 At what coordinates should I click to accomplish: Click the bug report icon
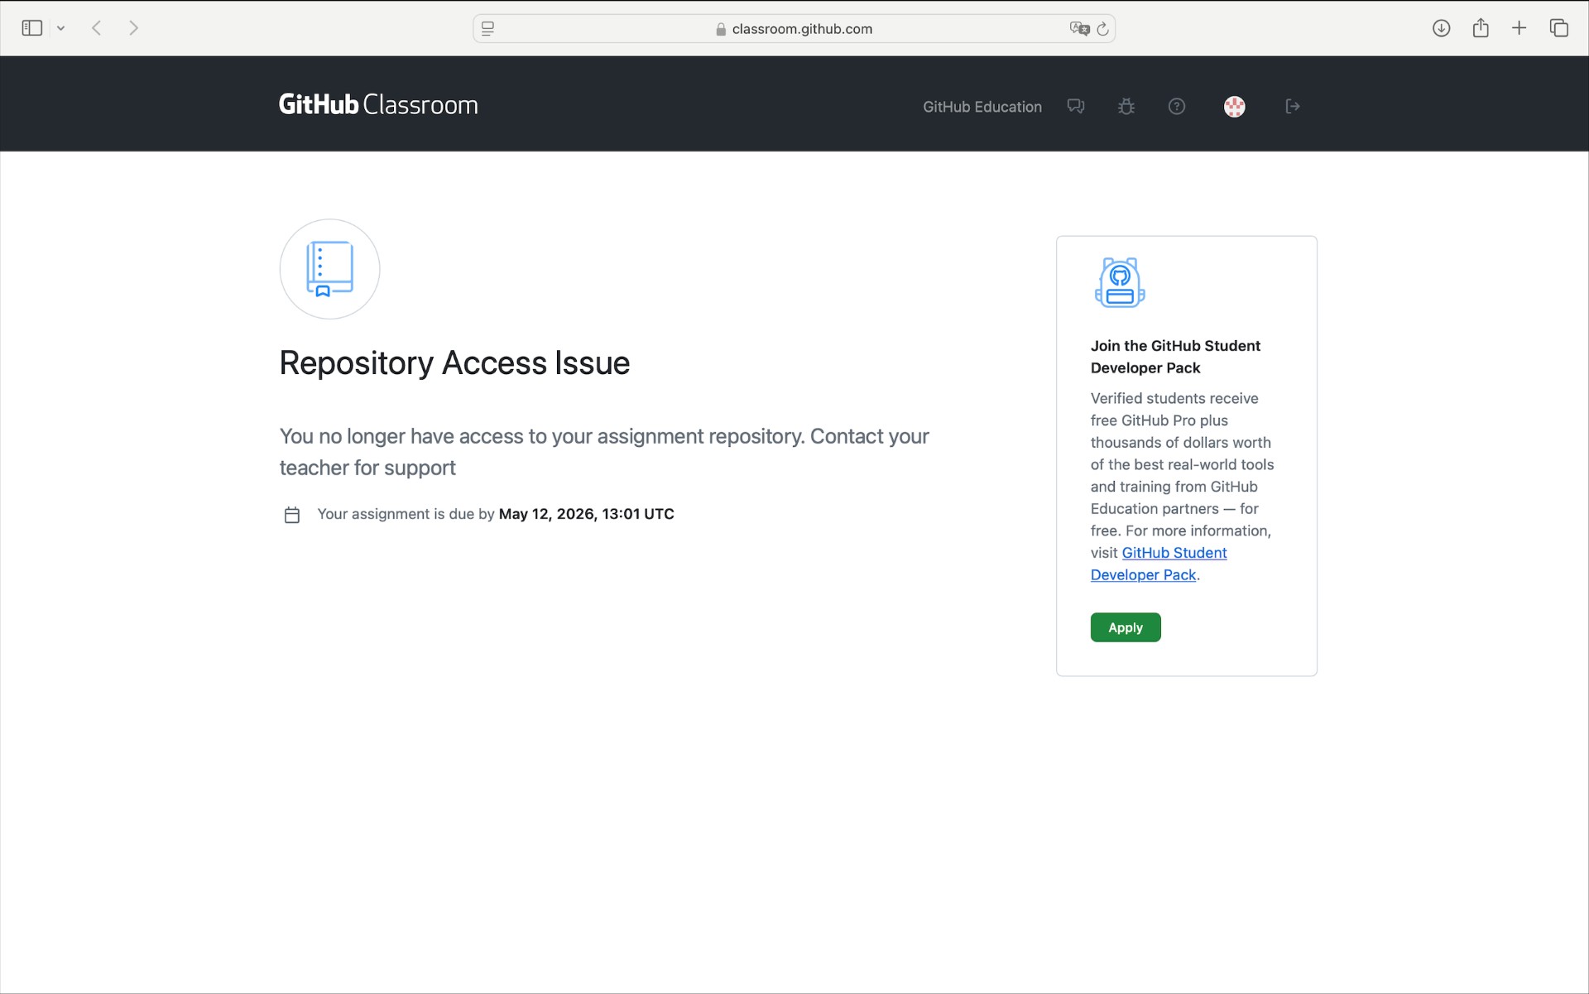point(1126,106)
